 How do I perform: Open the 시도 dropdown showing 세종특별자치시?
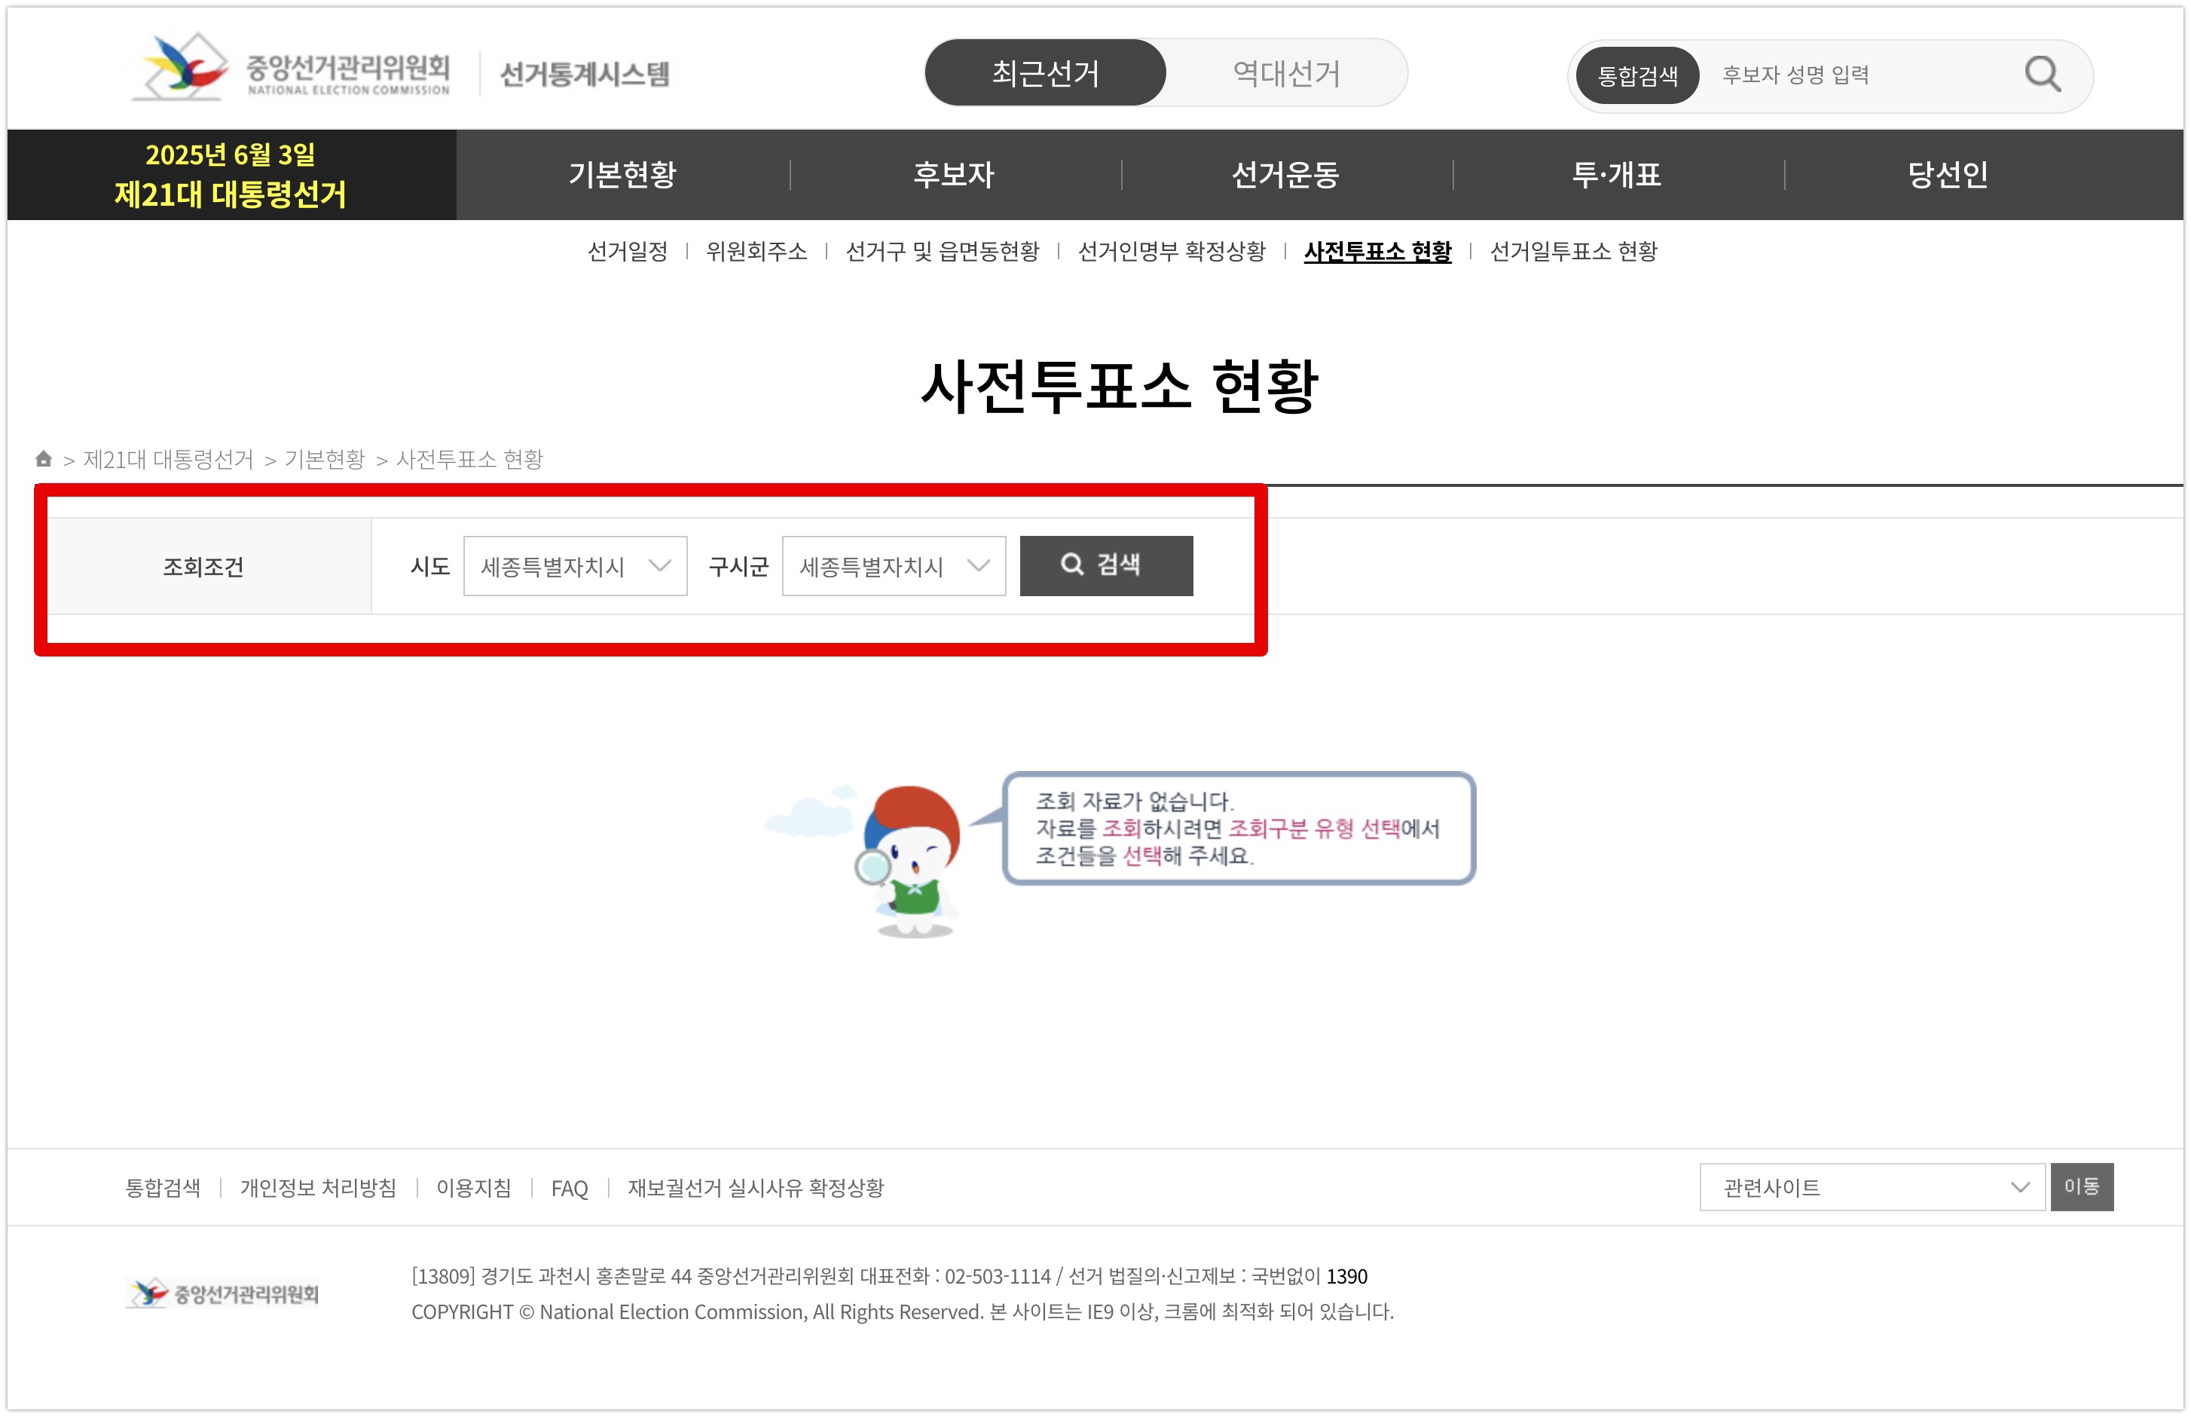coord(575,566)
